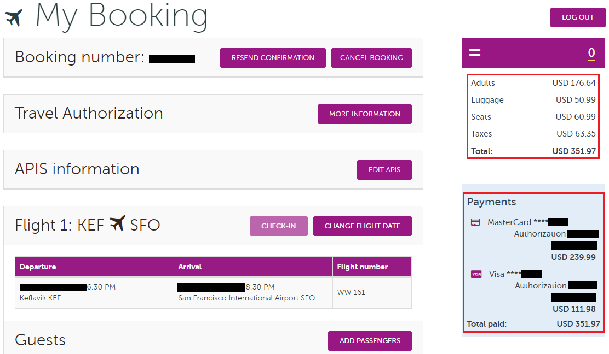Click the Visa card icon in Payments

click(x=476, y=274)
